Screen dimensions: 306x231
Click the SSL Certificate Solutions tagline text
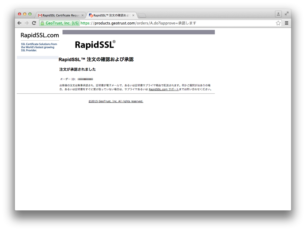[x=39, y=47]
